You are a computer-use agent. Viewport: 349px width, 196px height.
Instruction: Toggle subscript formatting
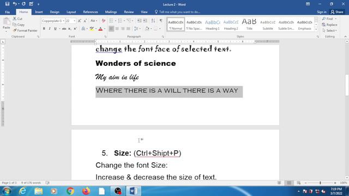70,29
